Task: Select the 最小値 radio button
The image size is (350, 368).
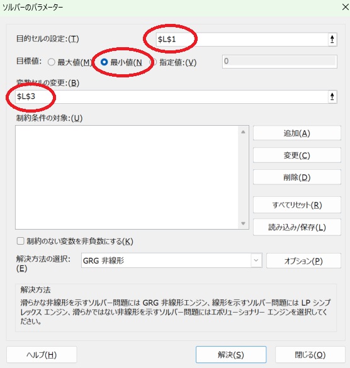Action: pos(104,62)
